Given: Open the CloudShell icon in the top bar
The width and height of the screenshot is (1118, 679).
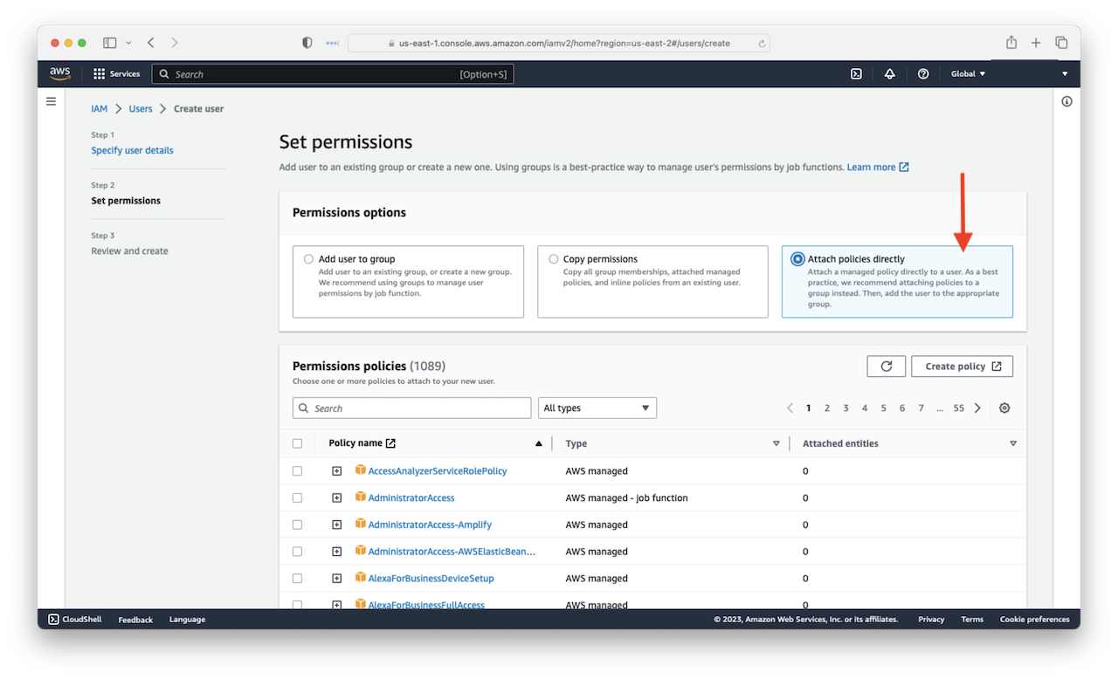Looking at the screenshot, I should (x=856, y=74).
